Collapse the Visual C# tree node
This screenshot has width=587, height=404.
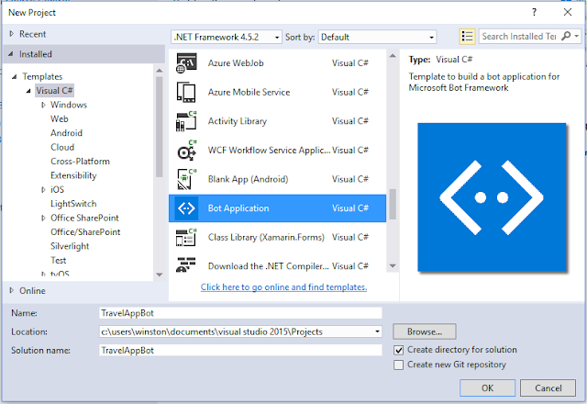coord(28,91)
